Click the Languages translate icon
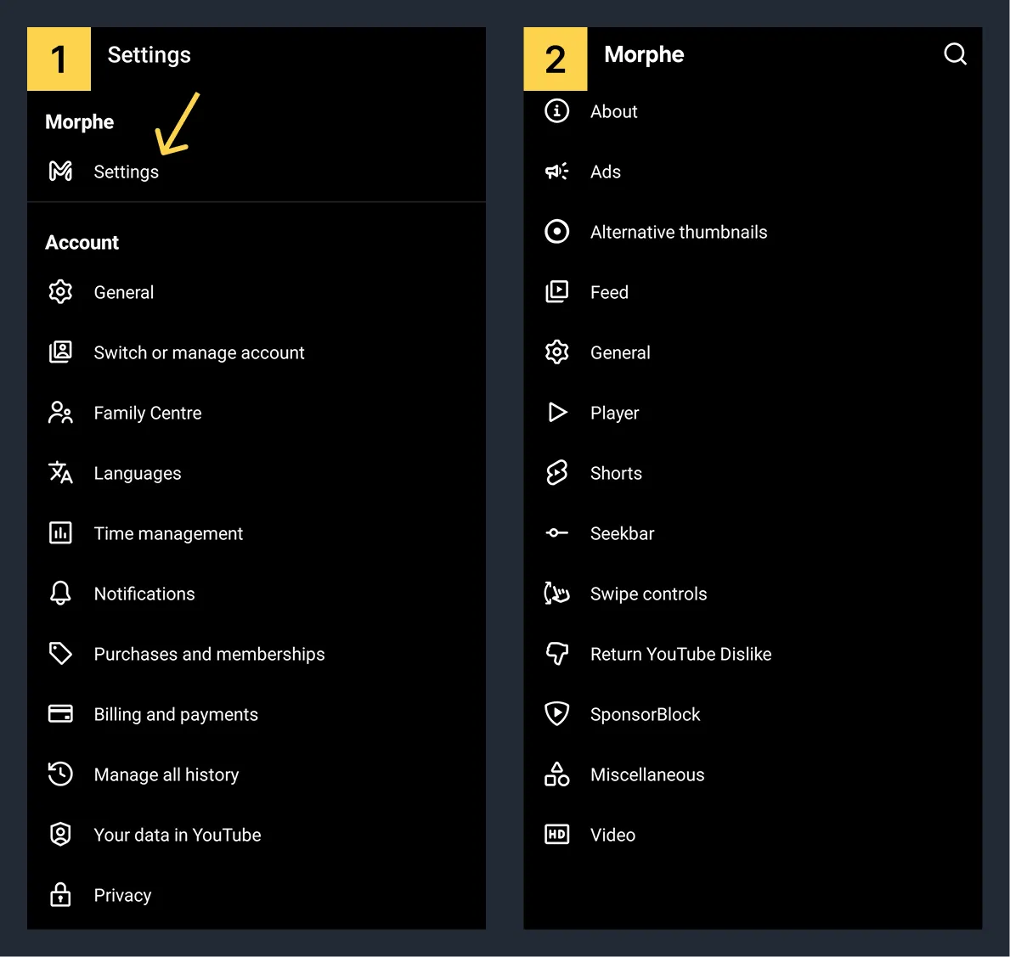This screenshot has width=1010, height=957. 60,473
